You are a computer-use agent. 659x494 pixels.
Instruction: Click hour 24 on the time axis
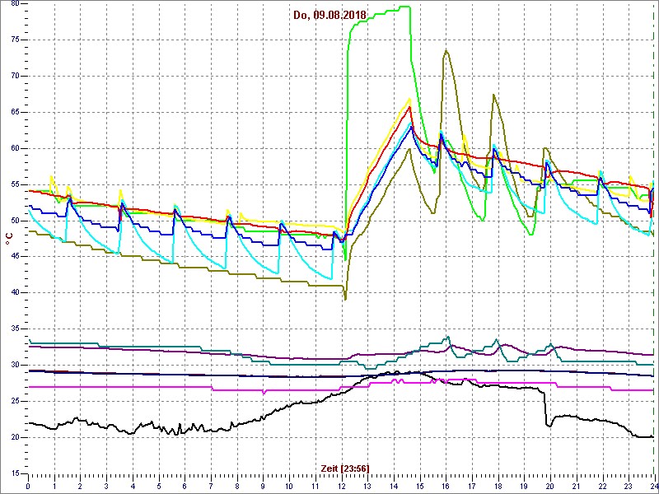653,486
